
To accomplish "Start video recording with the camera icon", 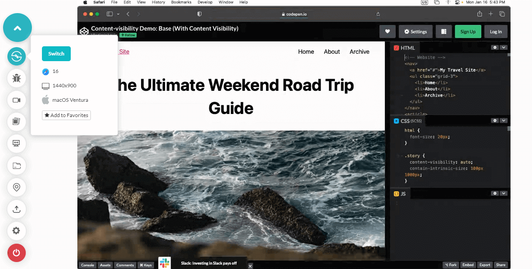I will pos(17,100).
